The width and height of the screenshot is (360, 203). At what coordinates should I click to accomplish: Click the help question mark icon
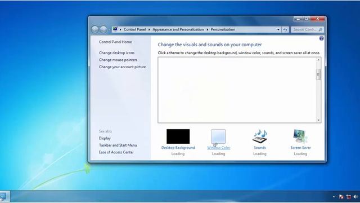(321, 38)
